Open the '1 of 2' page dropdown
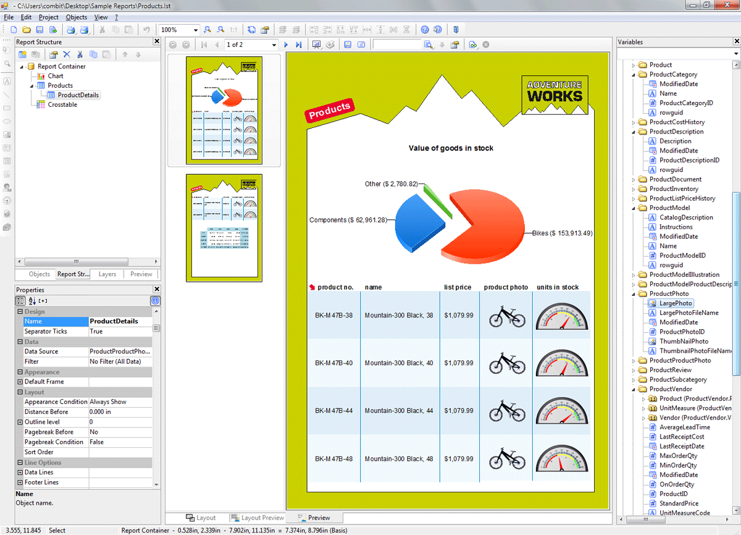The image size is (741, 535). [274, 45]
